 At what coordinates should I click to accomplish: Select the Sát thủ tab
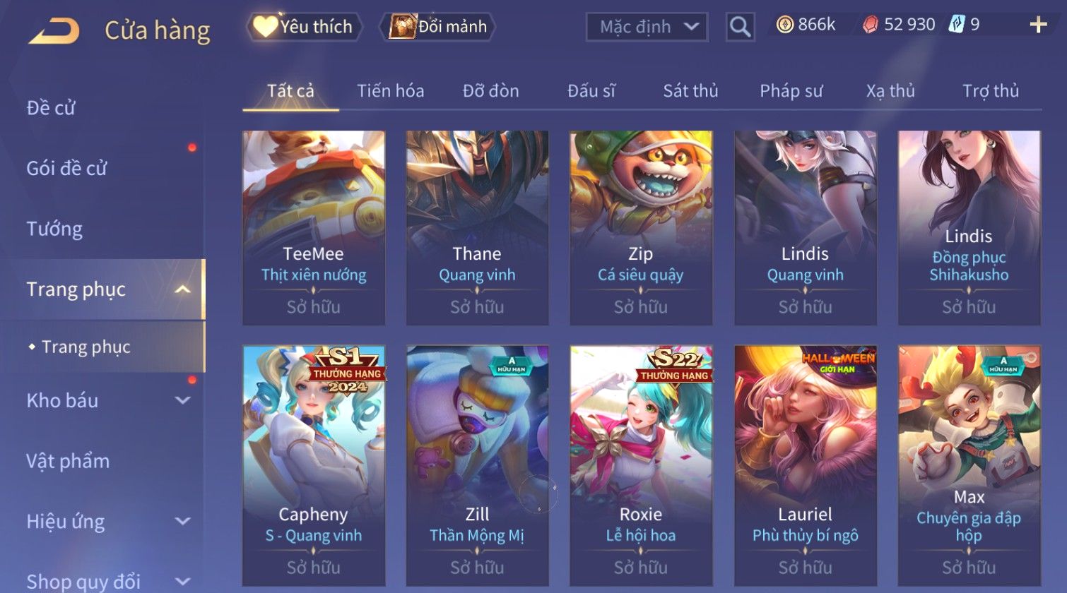[690, 91]
